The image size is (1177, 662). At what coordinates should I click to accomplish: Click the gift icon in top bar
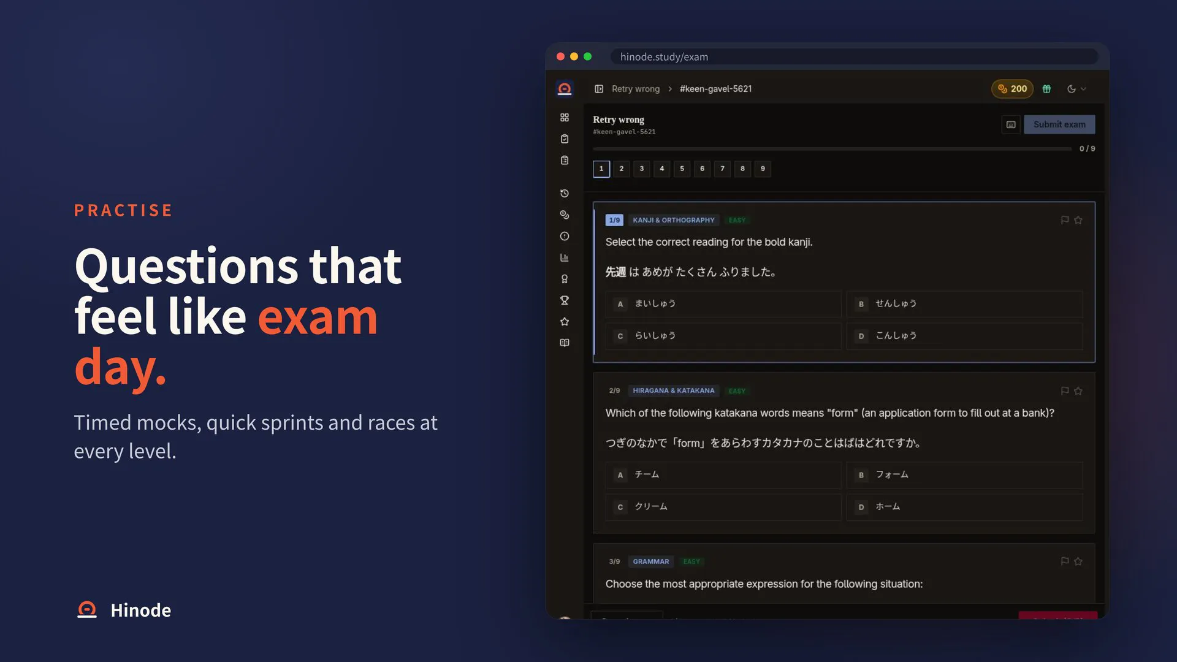pos(1047,89)
